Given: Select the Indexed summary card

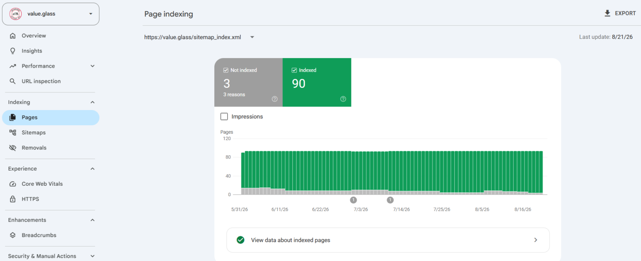Looking at the screenshot, I should [x=317, y=82].
